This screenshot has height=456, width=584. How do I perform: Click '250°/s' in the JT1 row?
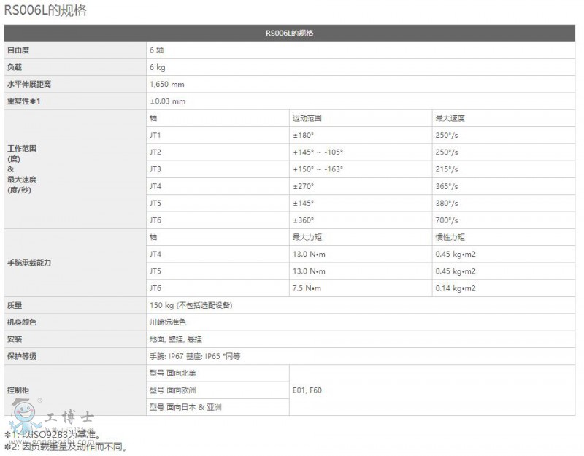click(447, 135)
